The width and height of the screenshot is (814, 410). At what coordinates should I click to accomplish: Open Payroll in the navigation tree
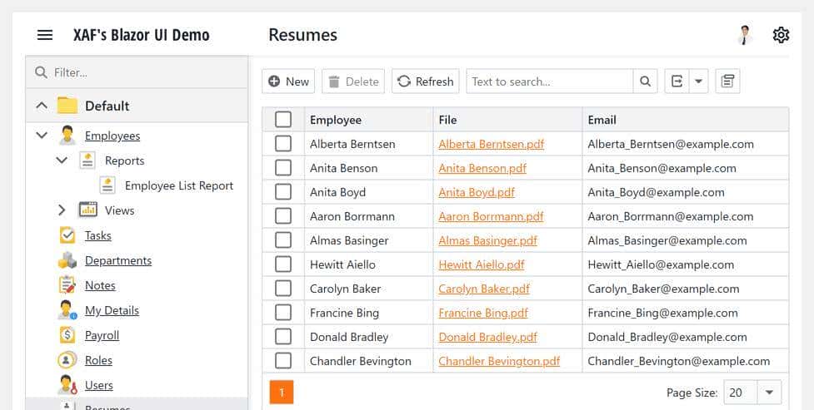(102, 335)
